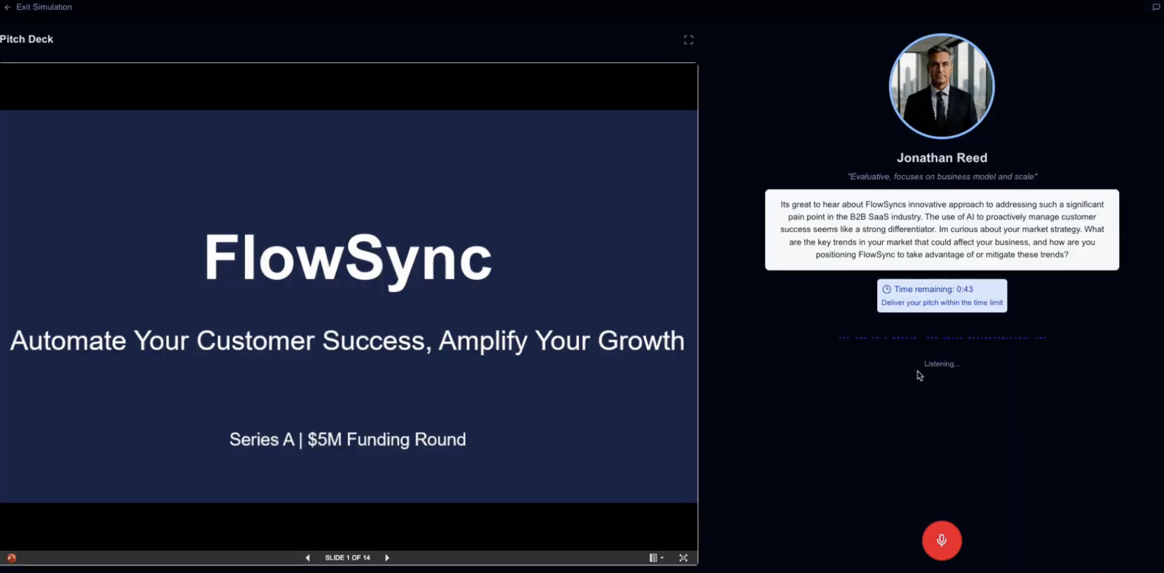Advance to the next slide with right arrow
1164x573 pixels.
(x=387, y=558)
